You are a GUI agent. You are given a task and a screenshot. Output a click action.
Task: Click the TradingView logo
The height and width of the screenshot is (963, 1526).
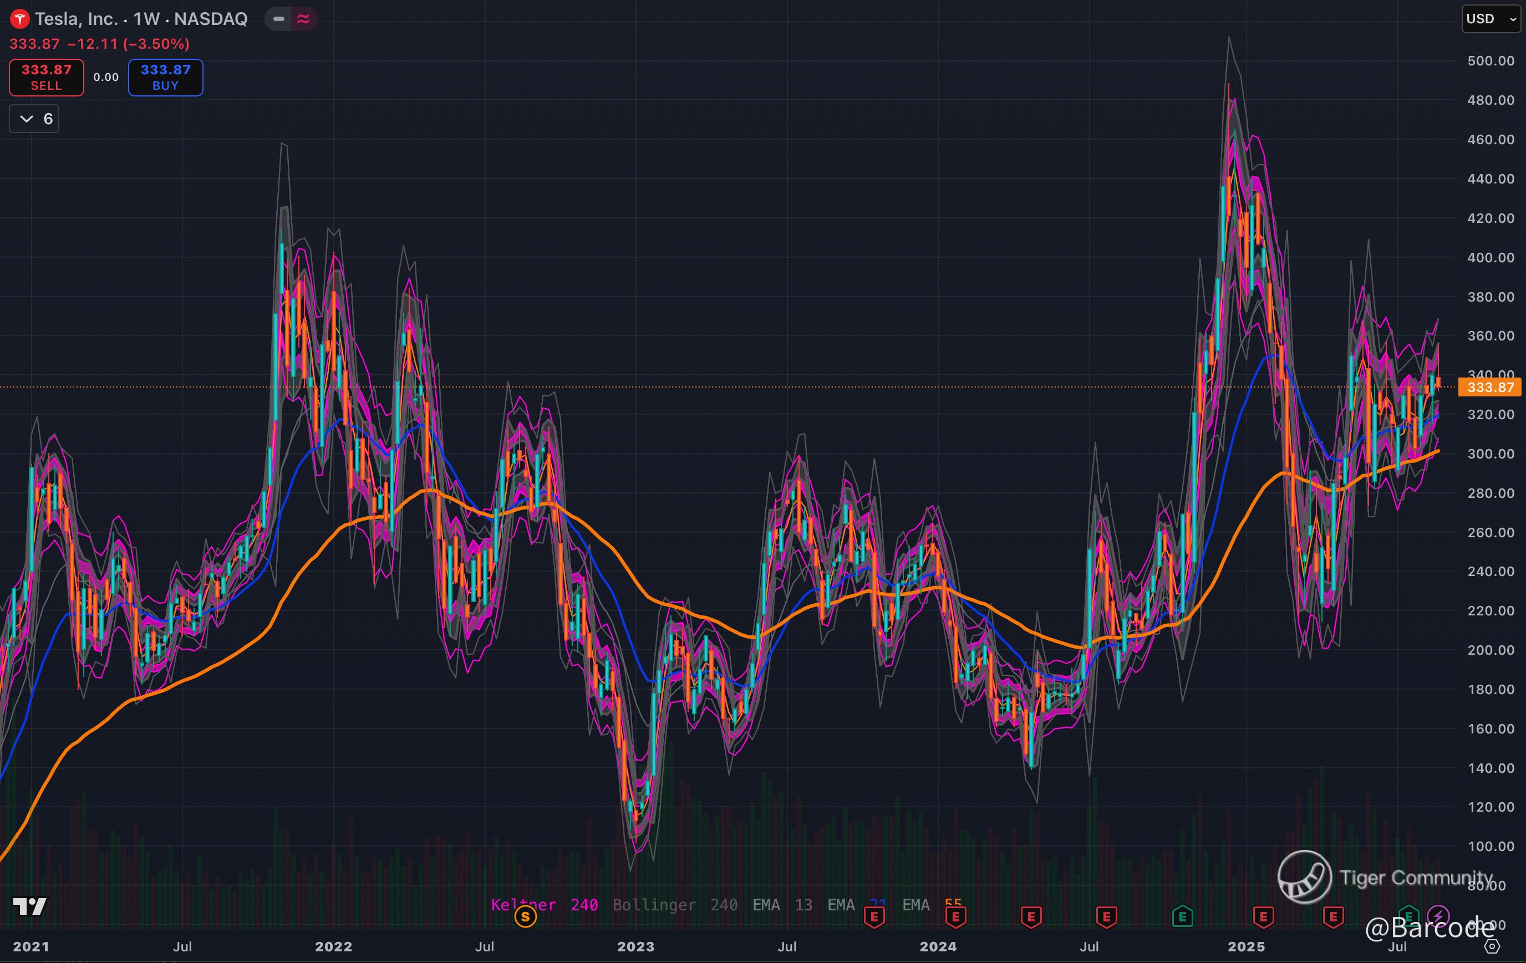pyautogui.click(x=30, y=906)
